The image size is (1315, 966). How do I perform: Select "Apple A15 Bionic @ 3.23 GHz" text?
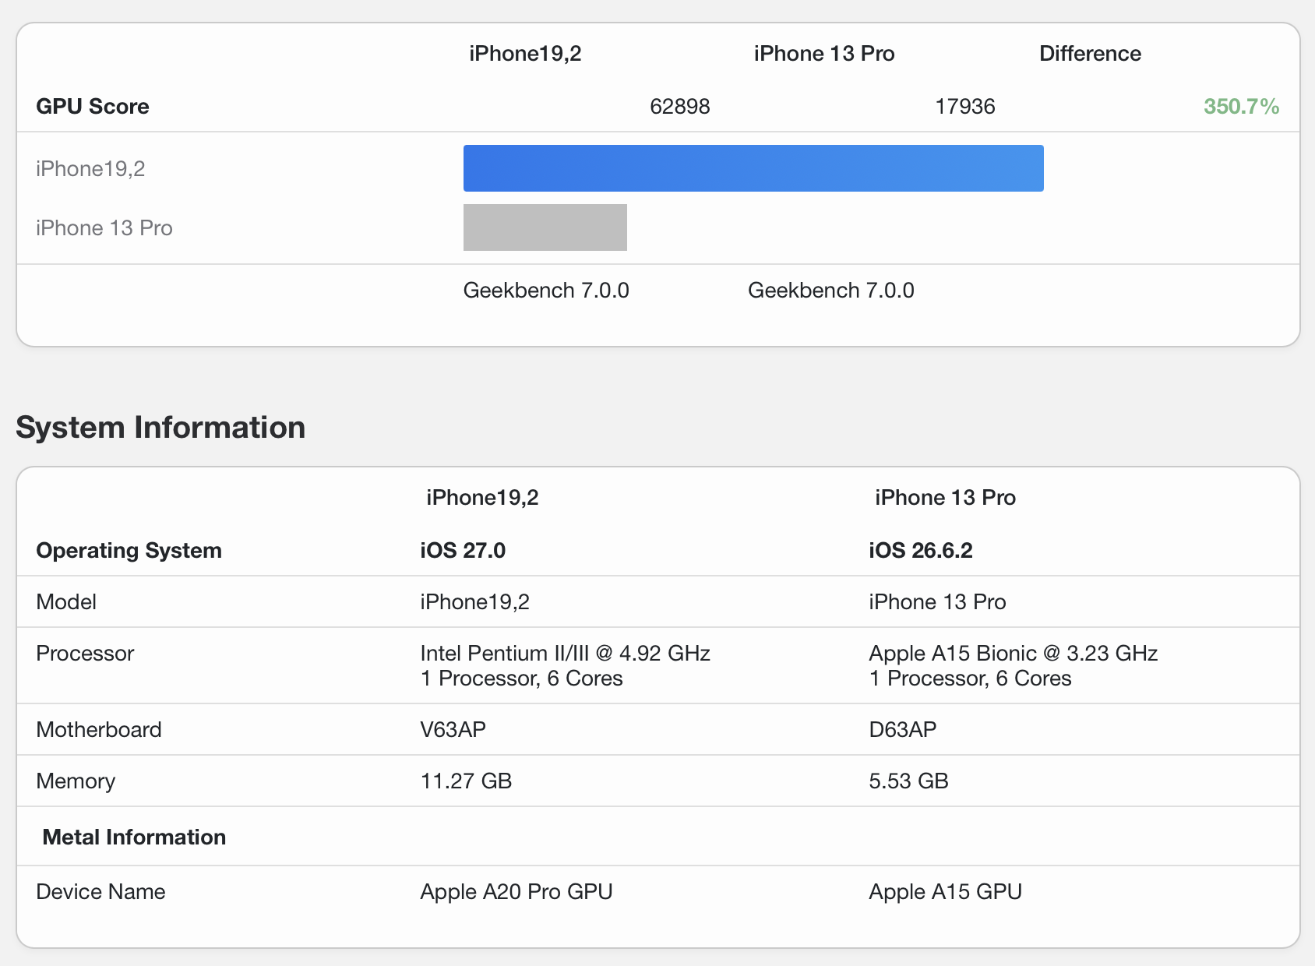point(1014,653)
